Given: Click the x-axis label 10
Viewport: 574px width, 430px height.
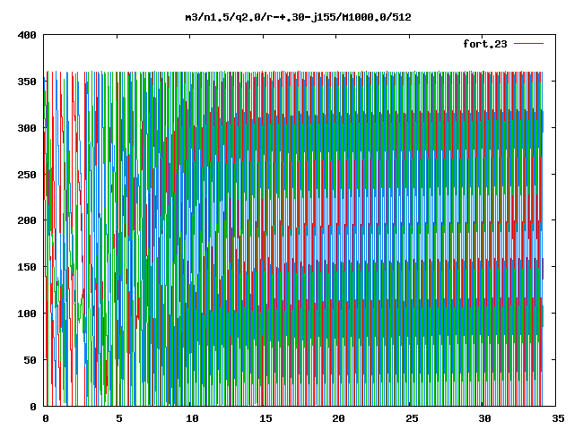Looking at the screenshot, I should pos(192,418).
